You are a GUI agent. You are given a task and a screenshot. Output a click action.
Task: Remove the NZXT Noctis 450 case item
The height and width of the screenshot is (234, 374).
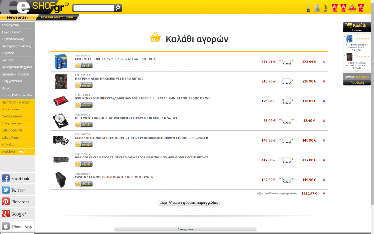click(x=324, y=180)
